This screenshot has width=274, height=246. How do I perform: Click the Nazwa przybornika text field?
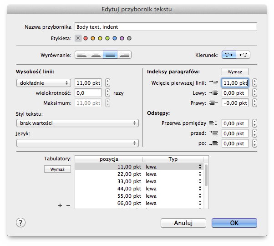click(166, 27)
